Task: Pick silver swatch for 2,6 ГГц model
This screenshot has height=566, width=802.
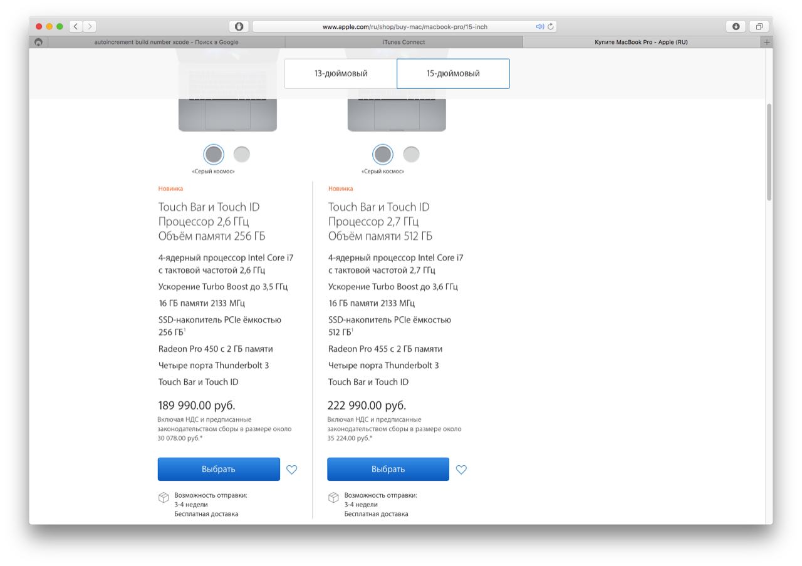Action: (x=241, y=154)
